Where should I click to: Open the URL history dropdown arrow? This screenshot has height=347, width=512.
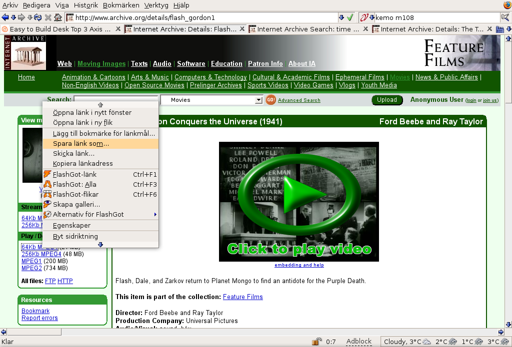[x=341, y=17]
